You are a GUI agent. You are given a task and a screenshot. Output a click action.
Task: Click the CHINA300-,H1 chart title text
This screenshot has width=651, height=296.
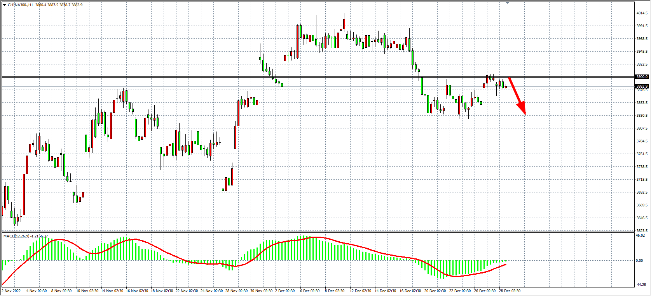pos(21,5)
